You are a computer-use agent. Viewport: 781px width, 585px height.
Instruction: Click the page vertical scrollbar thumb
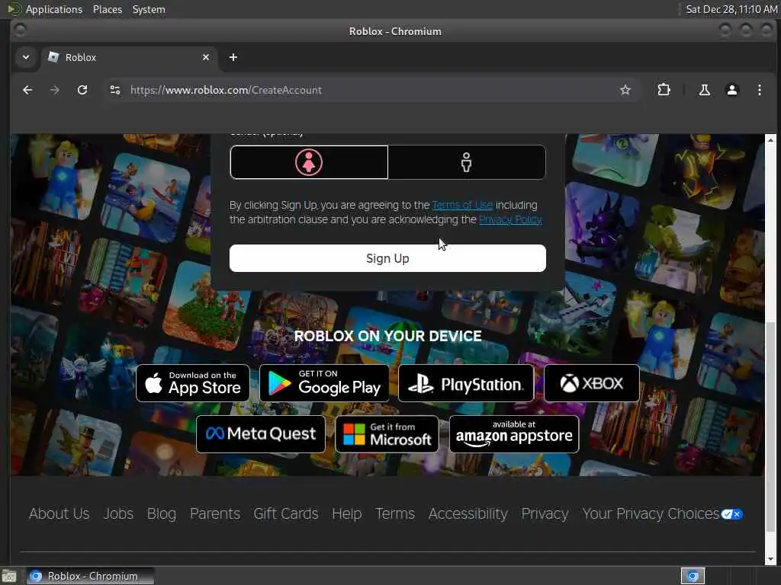[x=770, y=427]
